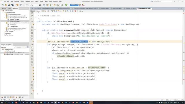185x104 pixels.
Task: Open the Navigate menu
Action: point(17,1)
